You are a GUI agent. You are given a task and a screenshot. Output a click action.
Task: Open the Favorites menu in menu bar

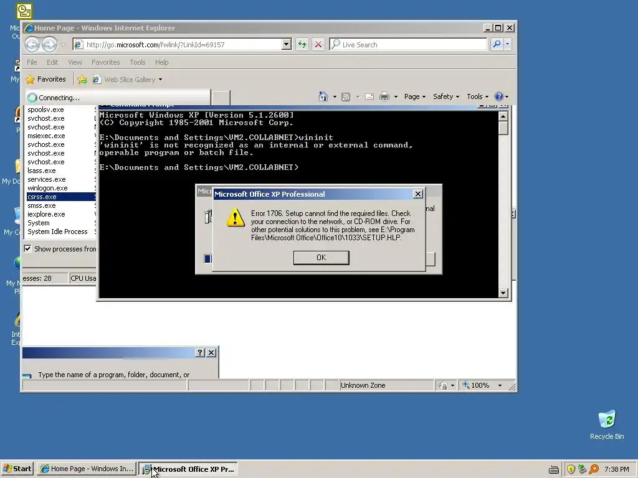coord(106,62)
